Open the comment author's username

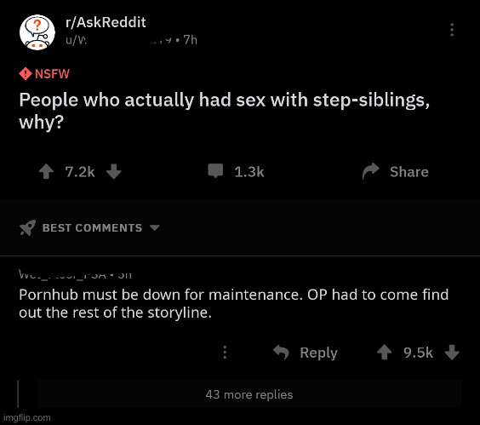[62, 274]
